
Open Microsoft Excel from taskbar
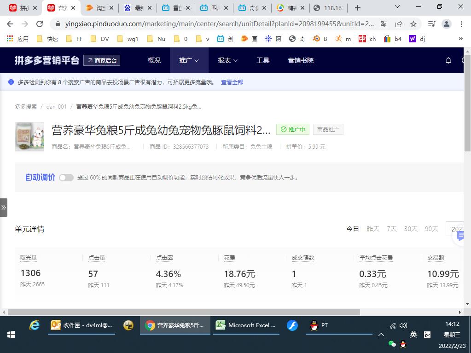point(246,325)
